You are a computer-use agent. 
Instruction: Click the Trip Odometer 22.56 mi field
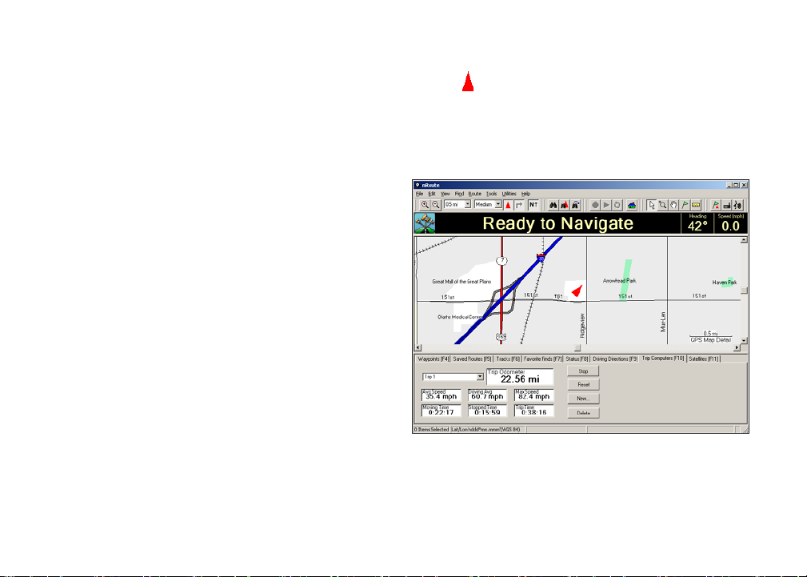(521, 377)
